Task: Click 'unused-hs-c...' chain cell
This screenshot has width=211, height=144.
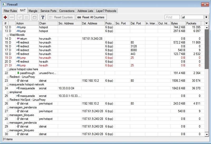Action: pyautogui.click(x=48, y=73)
